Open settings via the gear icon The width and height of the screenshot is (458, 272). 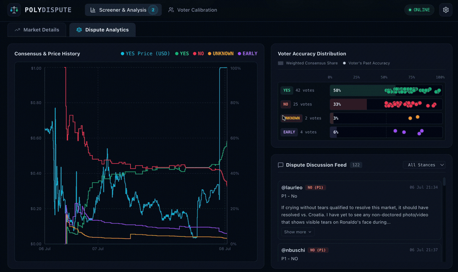click(446, 10)
